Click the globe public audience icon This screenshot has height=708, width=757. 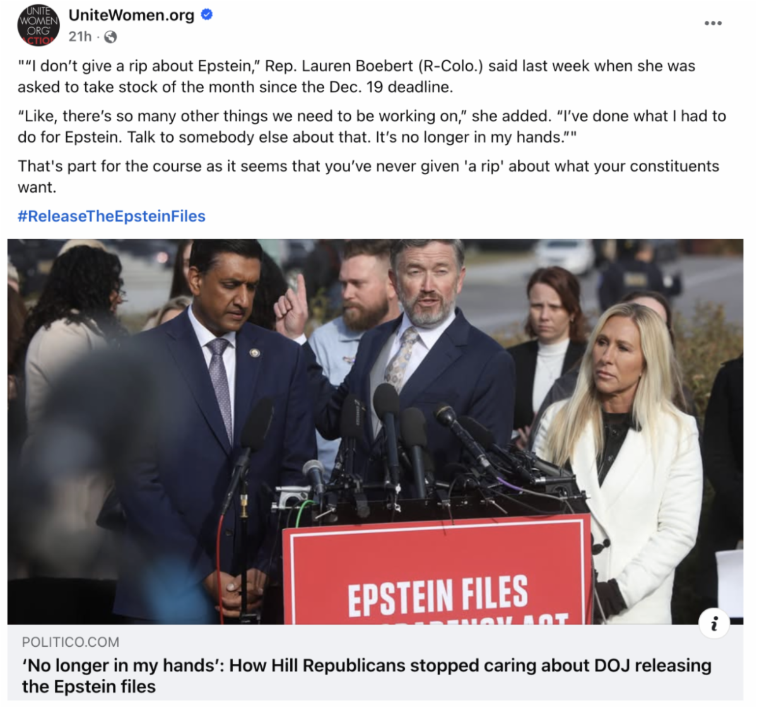(110, 37)
